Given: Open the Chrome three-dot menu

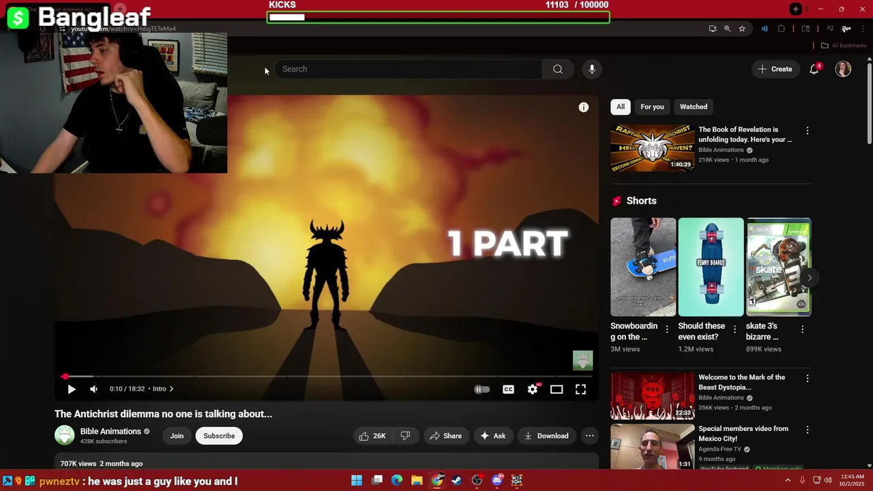Looking at the screenshot, I should pyautogui.click(x=863, y=29).
